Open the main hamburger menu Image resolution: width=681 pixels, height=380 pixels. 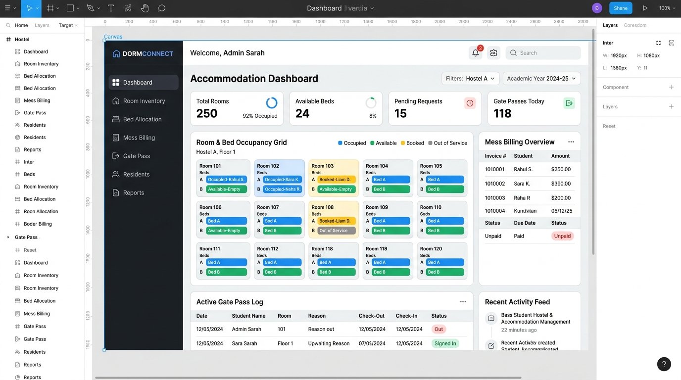point(7,8)
